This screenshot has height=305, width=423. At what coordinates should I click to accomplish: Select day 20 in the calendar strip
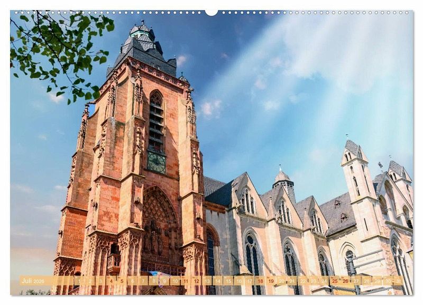pyautogui.click(x=282, y=281)
